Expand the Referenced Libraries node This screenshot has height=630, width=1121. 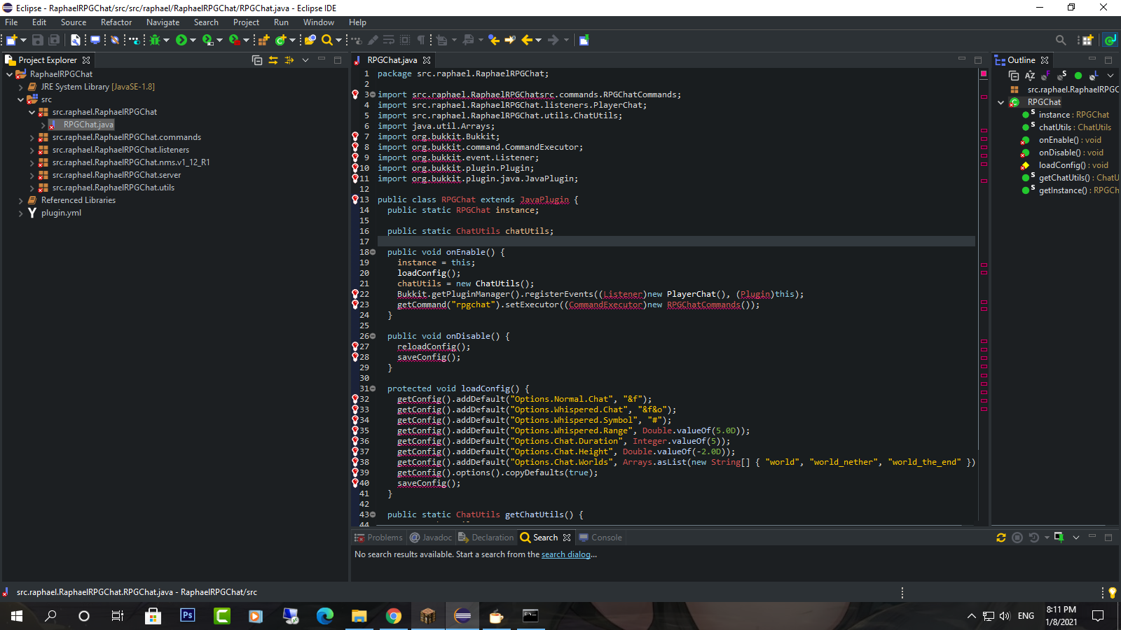pyautogui.click(x=21, y=201)
